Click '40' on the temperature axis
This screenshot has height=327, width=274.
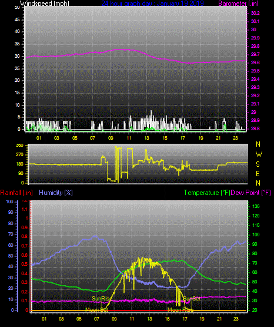pyautogui.click(x=255, y=291)
